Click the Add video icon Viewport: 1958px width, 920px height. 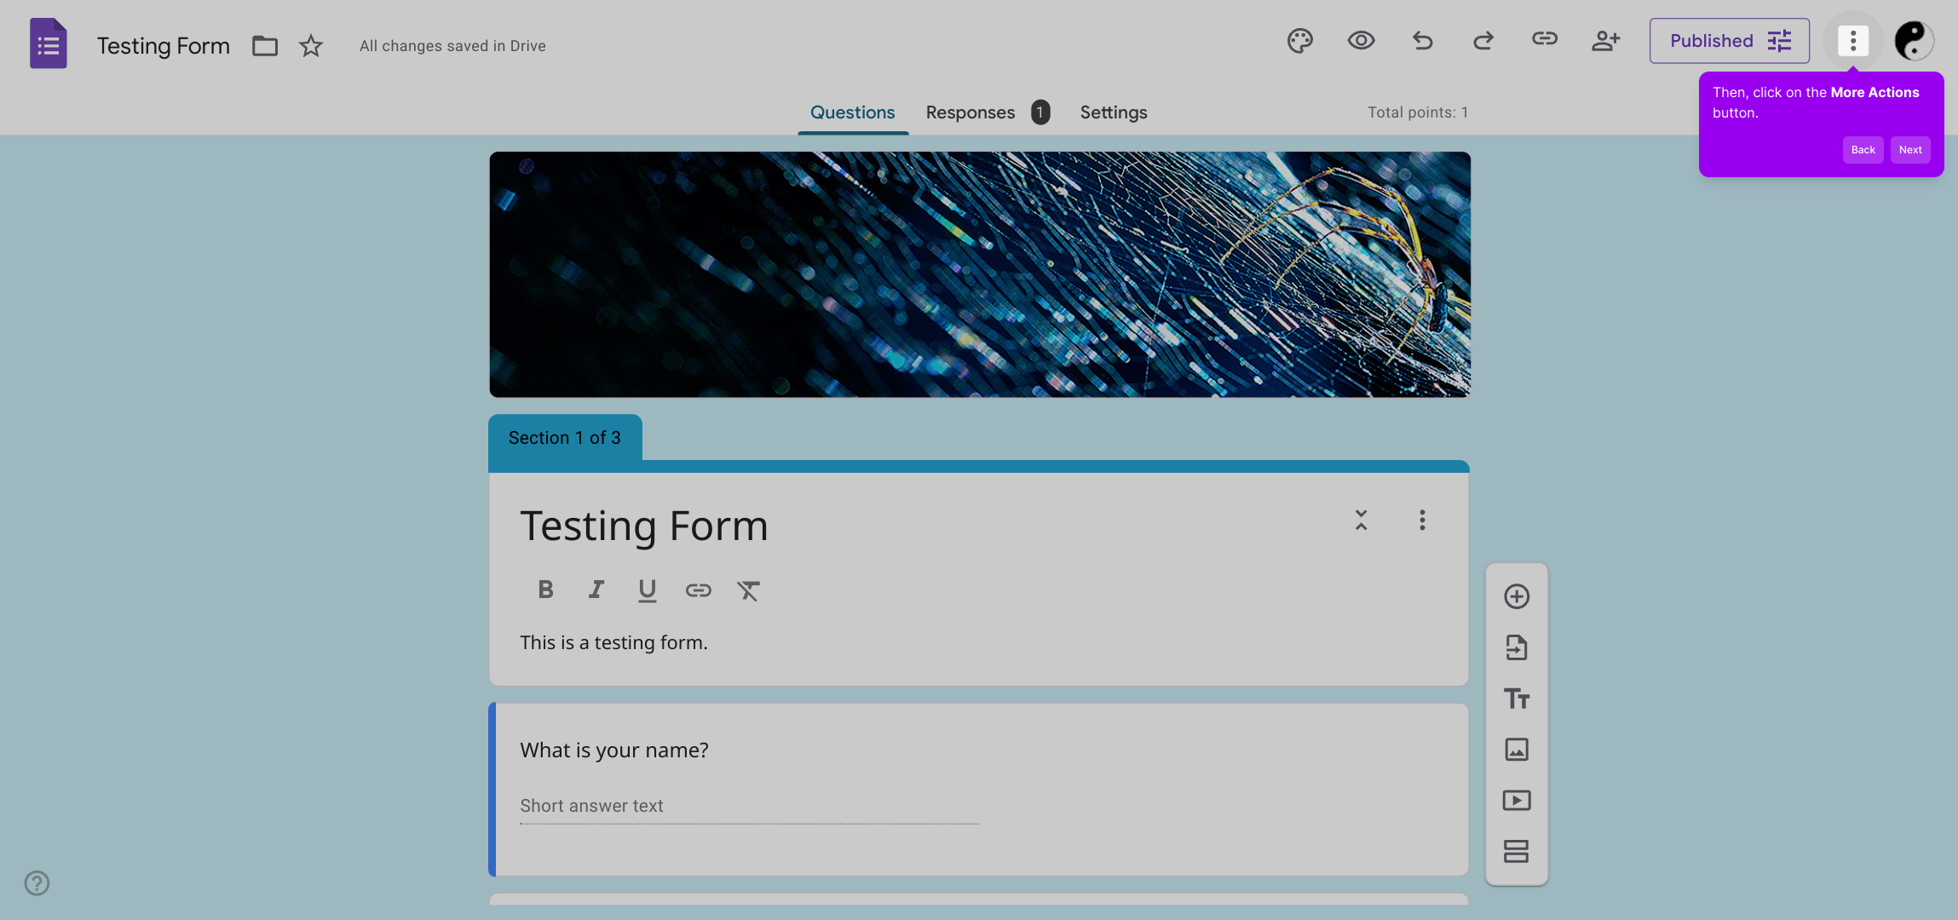coord(1516,801)
